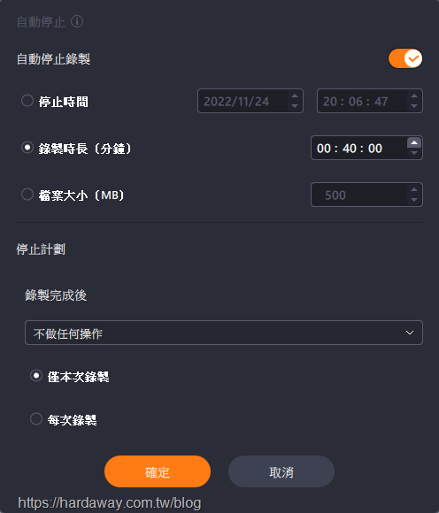Choose the 檔案大小 (MB) radio button
The height and width of the screenshot is (513, 439).
click(27, 195)
